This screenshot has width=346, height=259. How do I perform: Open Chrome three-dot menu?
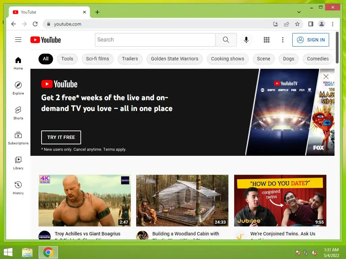332,24
